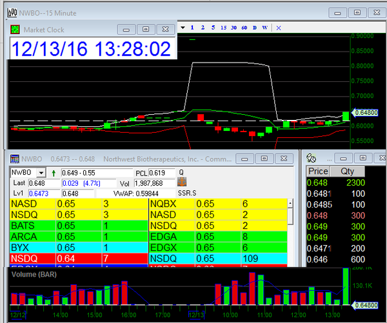Select the Price column header
This screenshot has width=387, height=323.
coord(318,171)
